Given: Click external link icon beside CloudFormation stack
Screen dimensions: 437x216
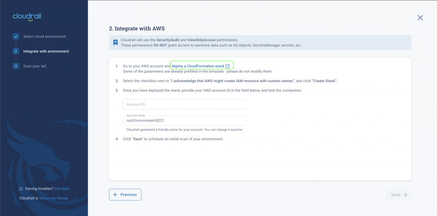Looking at the screenshot, I should coord(227,66).
